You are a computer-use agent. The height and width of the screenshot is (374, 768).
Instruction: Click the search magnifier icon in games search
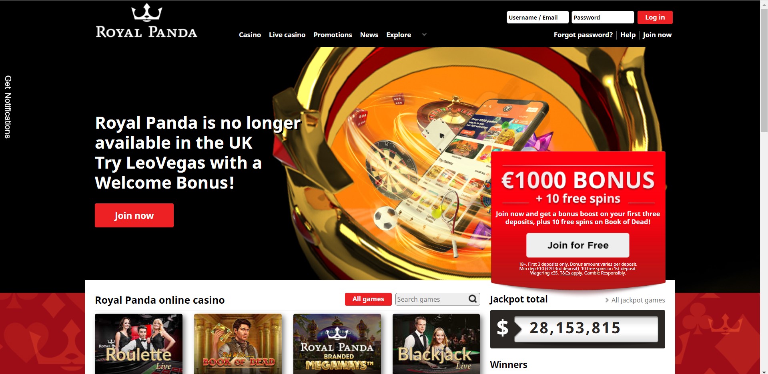coord(473,299)
